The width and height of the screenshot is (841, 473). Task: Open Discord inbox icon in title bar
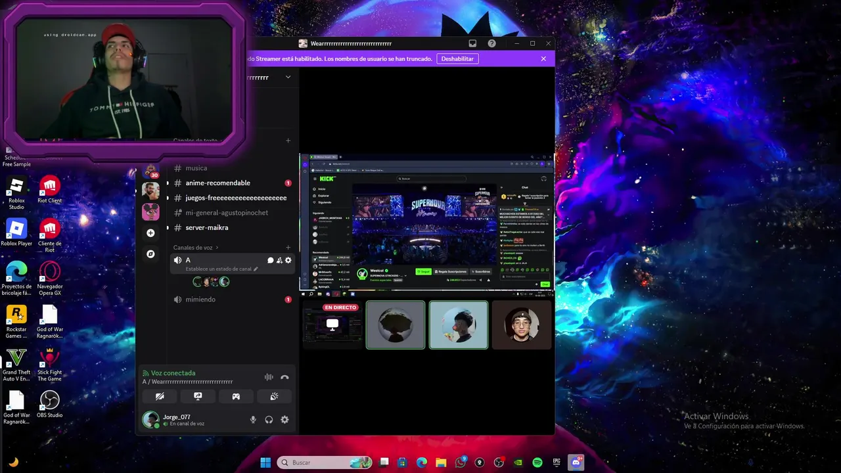click(472, 43)
